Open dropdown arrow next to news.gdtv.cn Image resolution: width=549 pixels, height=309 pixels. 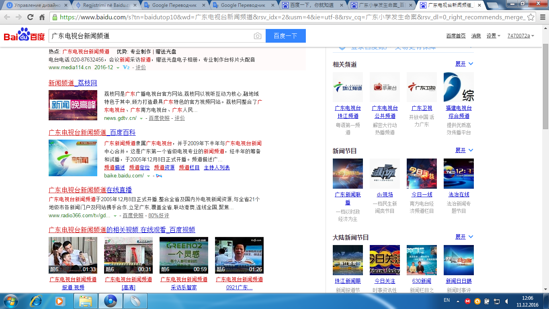pos(141,119)
